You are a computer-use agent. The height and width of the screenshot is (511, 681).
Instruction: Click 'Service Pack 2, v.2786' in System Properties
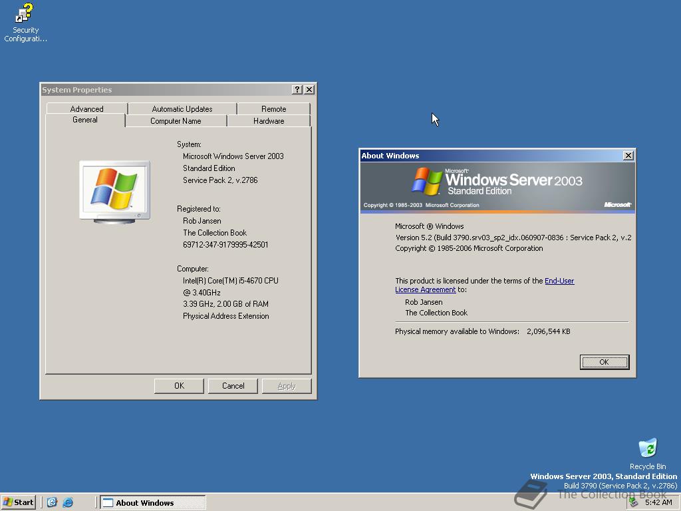[x=220, y=180]
